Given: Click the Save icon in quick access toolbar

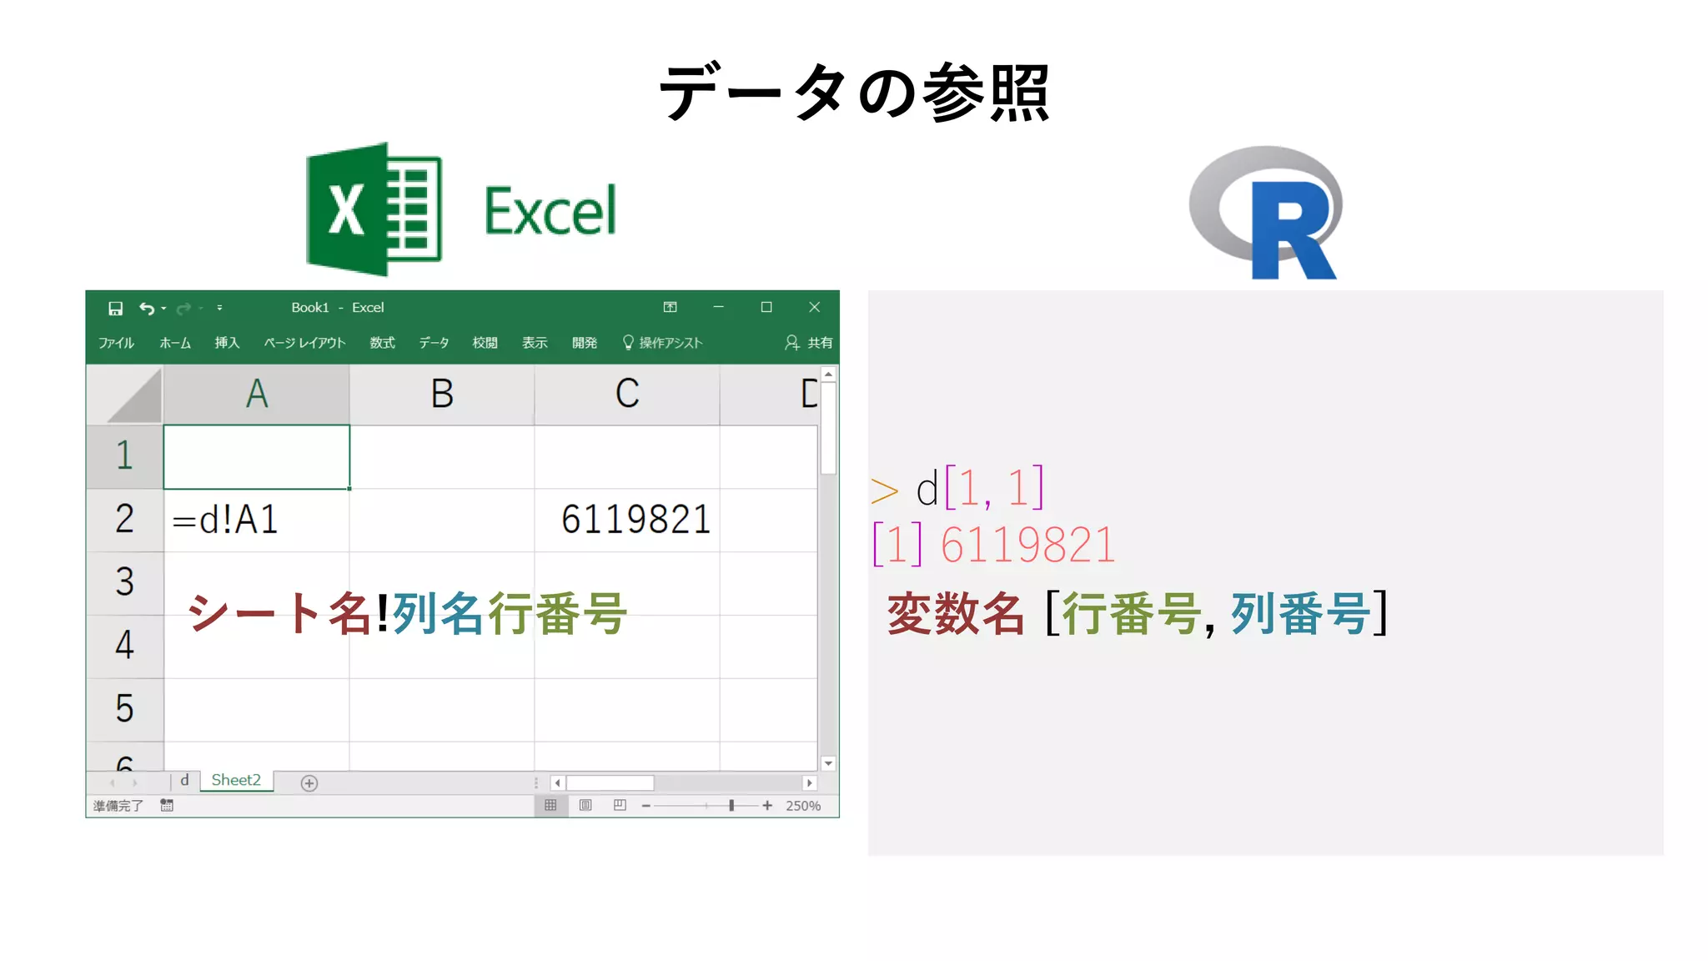Looking at the screenshot, I should coord(115,309).
